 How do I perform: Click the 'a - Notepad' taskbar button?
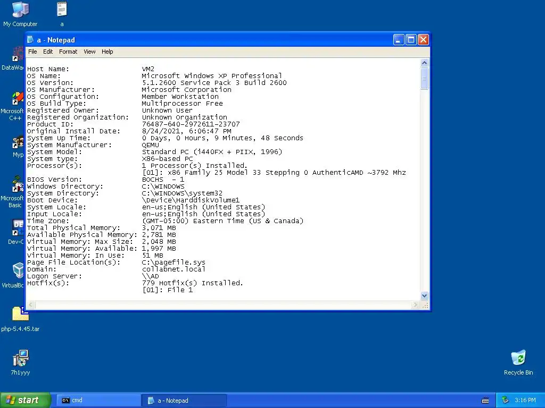pos(184,401)
